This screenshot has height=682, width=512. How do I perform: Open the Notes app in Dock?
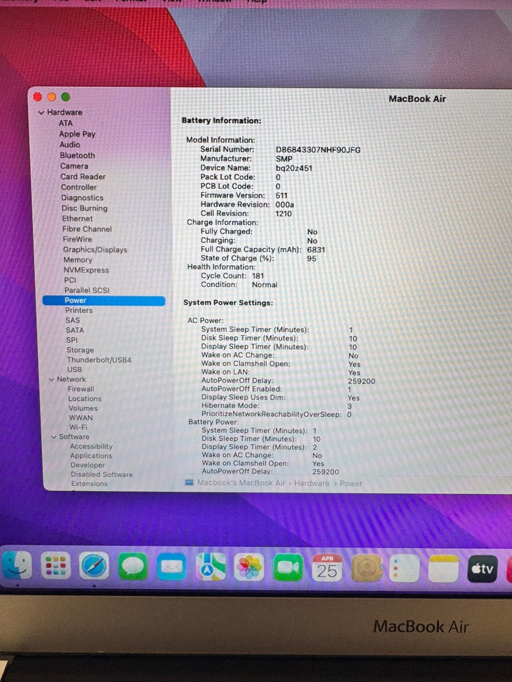[x=444, y=569]
